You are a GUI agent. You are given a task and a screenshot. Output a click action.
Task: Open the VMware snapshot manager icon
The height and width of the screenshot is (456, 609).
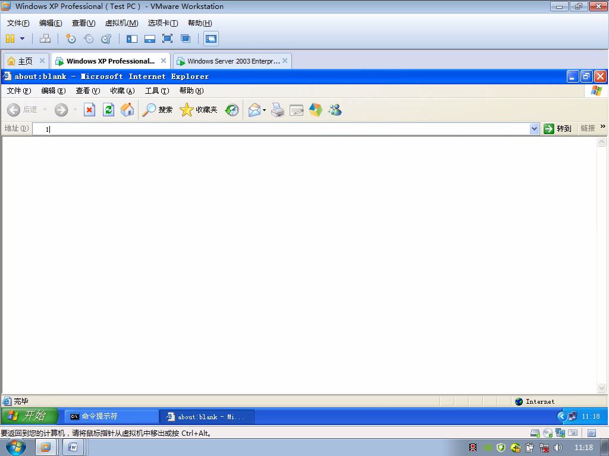pos(106,39)
